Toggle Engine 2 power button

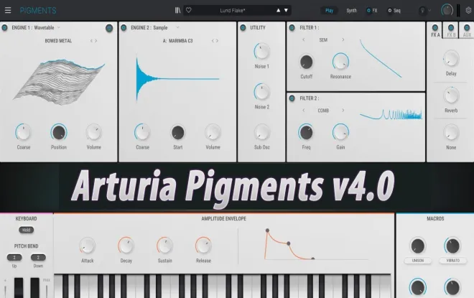(124, 28)
